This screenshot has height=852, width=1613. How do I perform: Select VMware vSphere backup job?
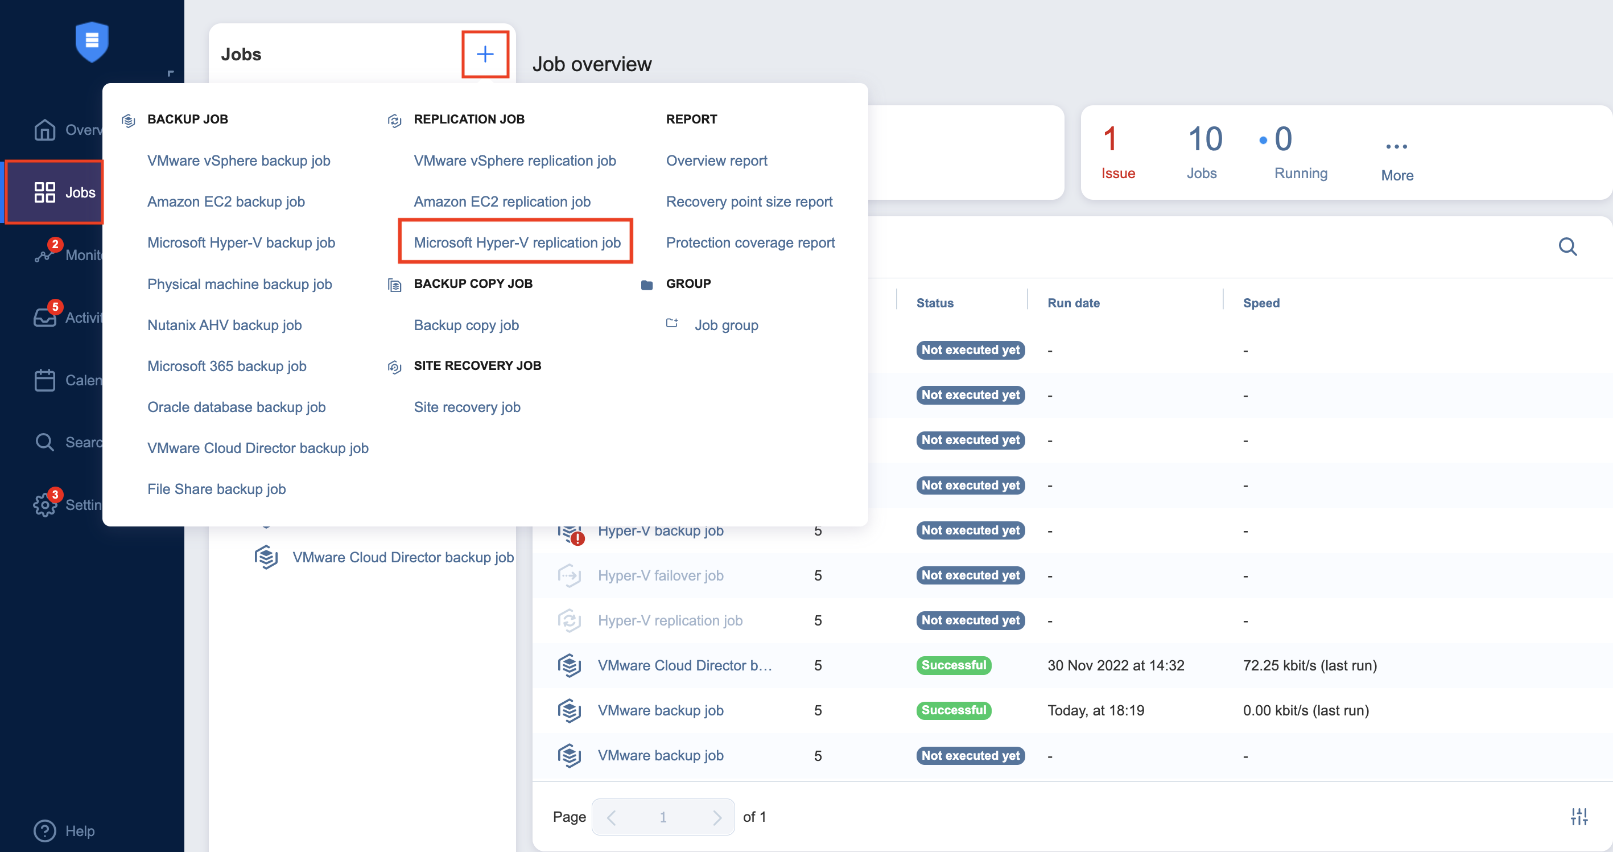click(x=238, y=160)
